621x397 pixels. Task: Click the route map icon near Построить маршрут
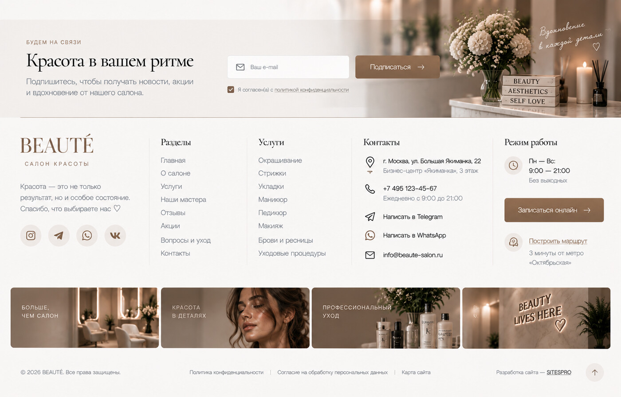click(513, 242)
